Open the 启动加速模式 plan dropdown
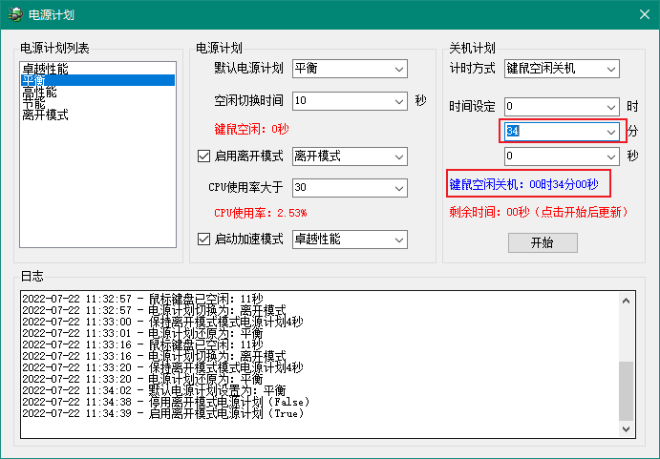 click(350, 240)
